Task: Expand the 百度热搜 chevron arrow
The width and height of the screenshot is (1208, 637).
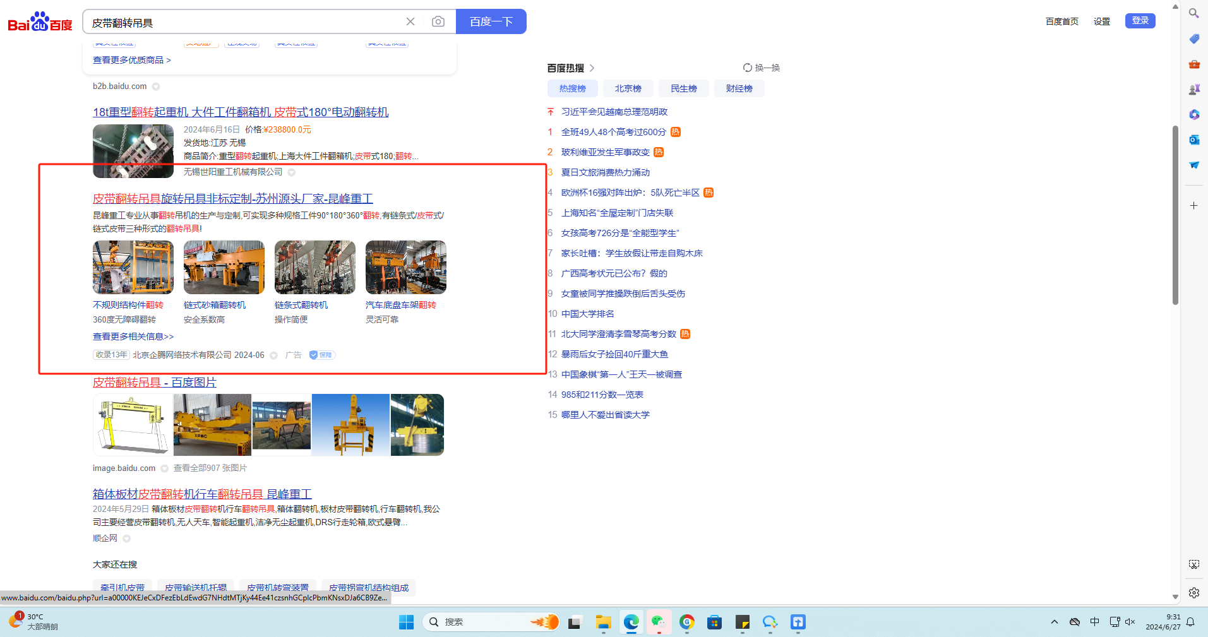Action: (592, 68)
